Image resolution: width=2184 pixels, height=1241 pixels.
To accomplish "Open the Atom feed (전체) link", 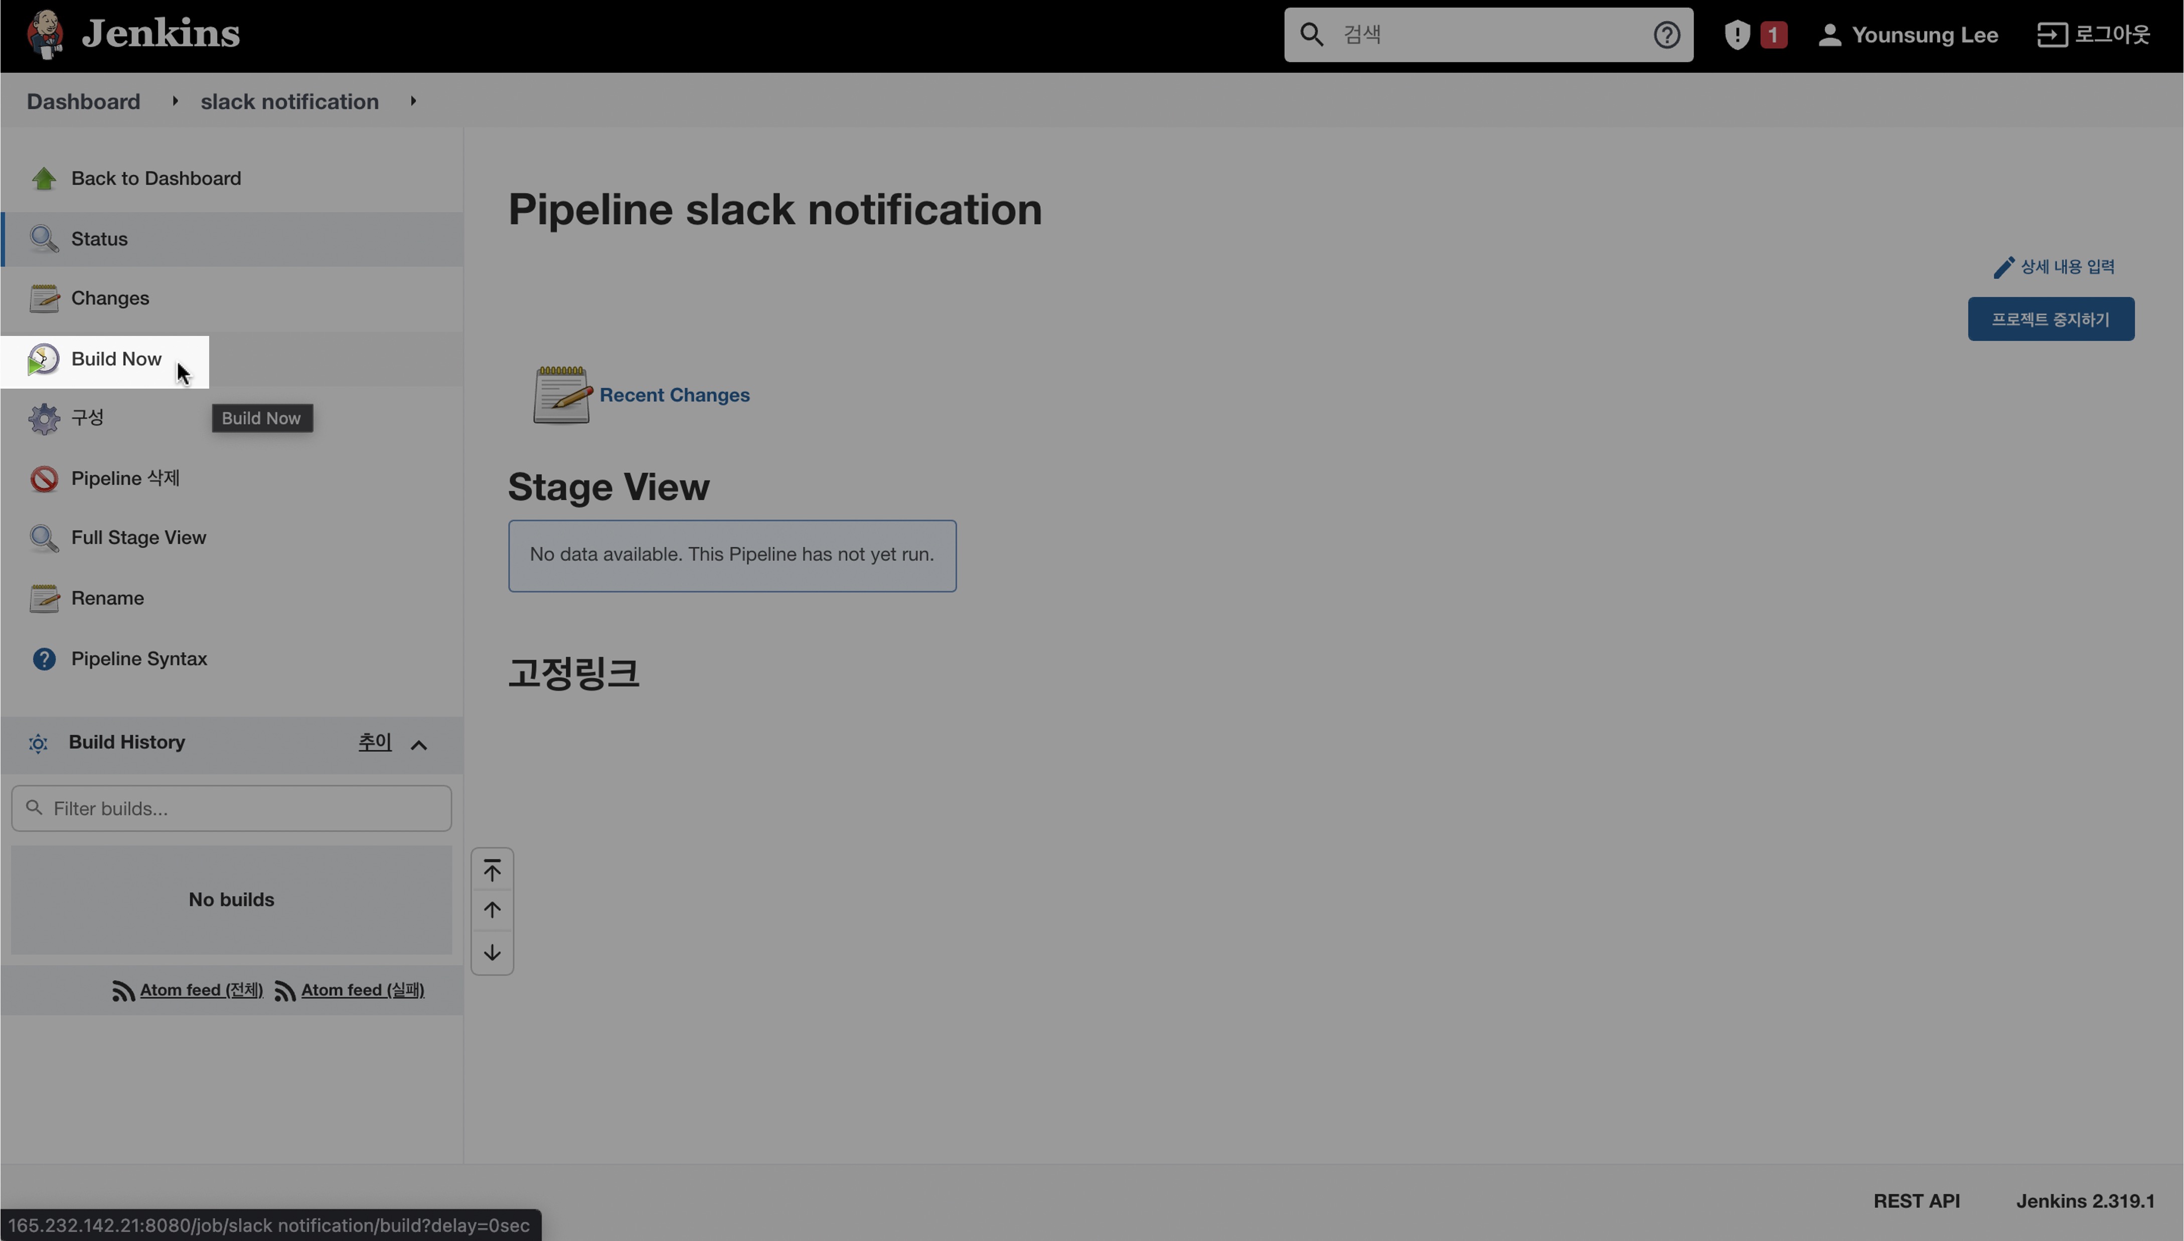I will (201, 990).
